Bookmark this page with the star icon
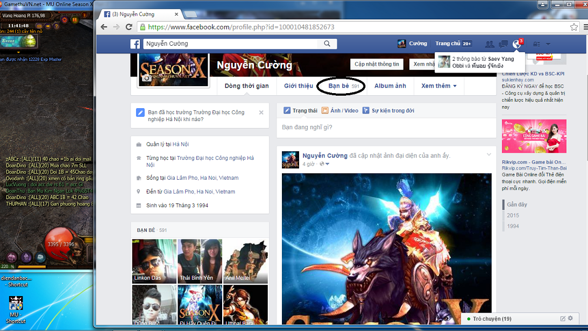The width and height of the screenshot is (588, 331). [x=574, y=27]
